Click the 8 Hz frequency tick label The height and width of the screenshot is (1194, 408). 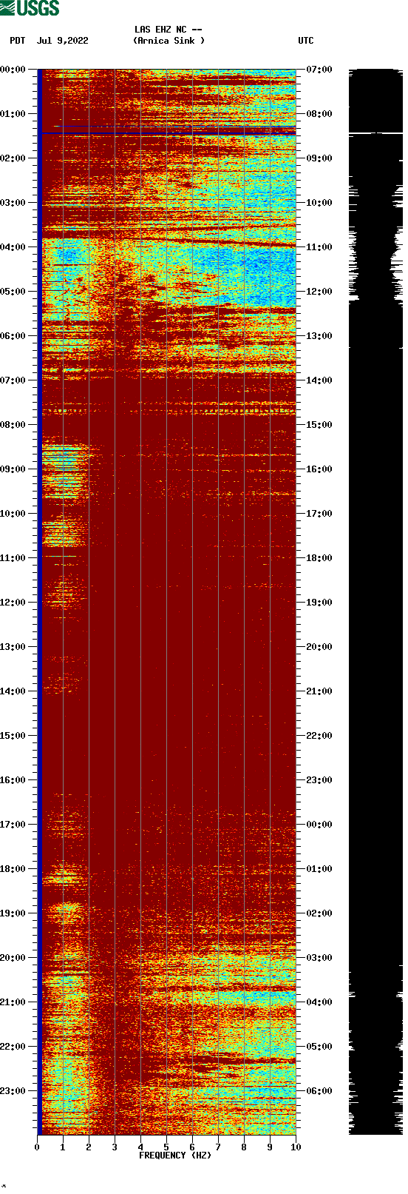(244, 1147)
